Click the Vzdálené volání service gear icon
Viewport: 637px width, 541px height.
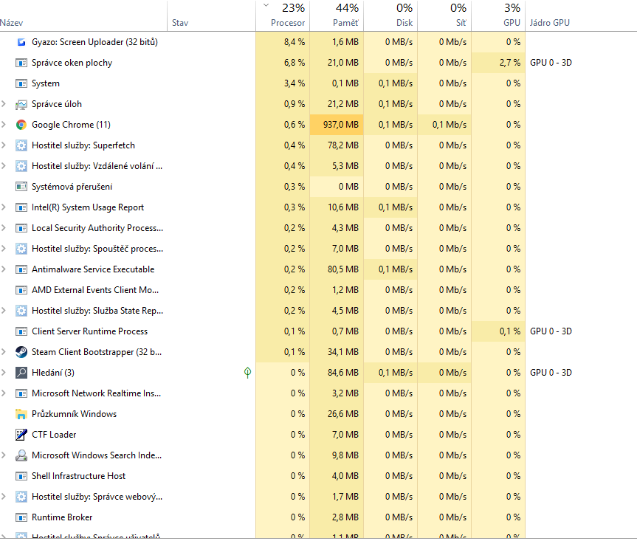[21, 166]
